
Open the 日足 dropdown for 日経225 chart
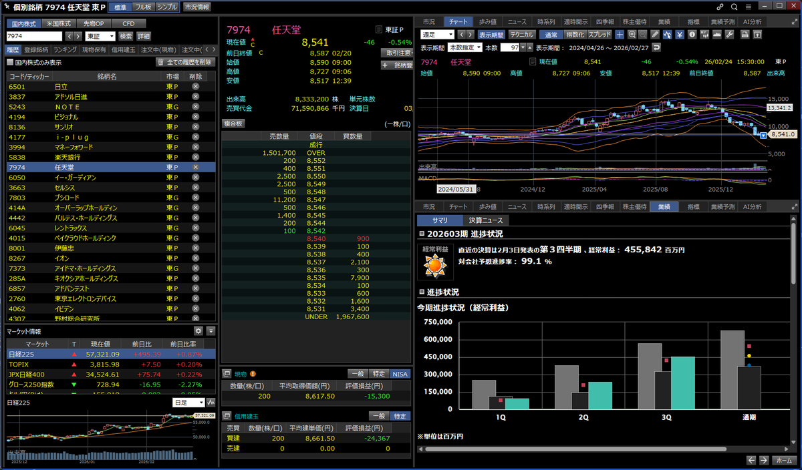click(188, 403)
